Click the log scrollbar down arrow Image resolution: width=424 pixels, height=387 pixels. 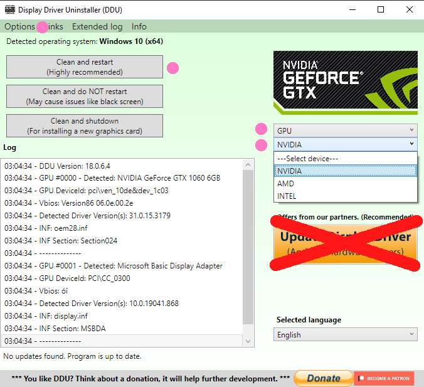point(248,341)
